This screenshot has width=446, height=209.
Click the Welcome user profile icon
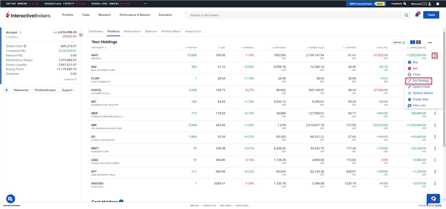429,4
